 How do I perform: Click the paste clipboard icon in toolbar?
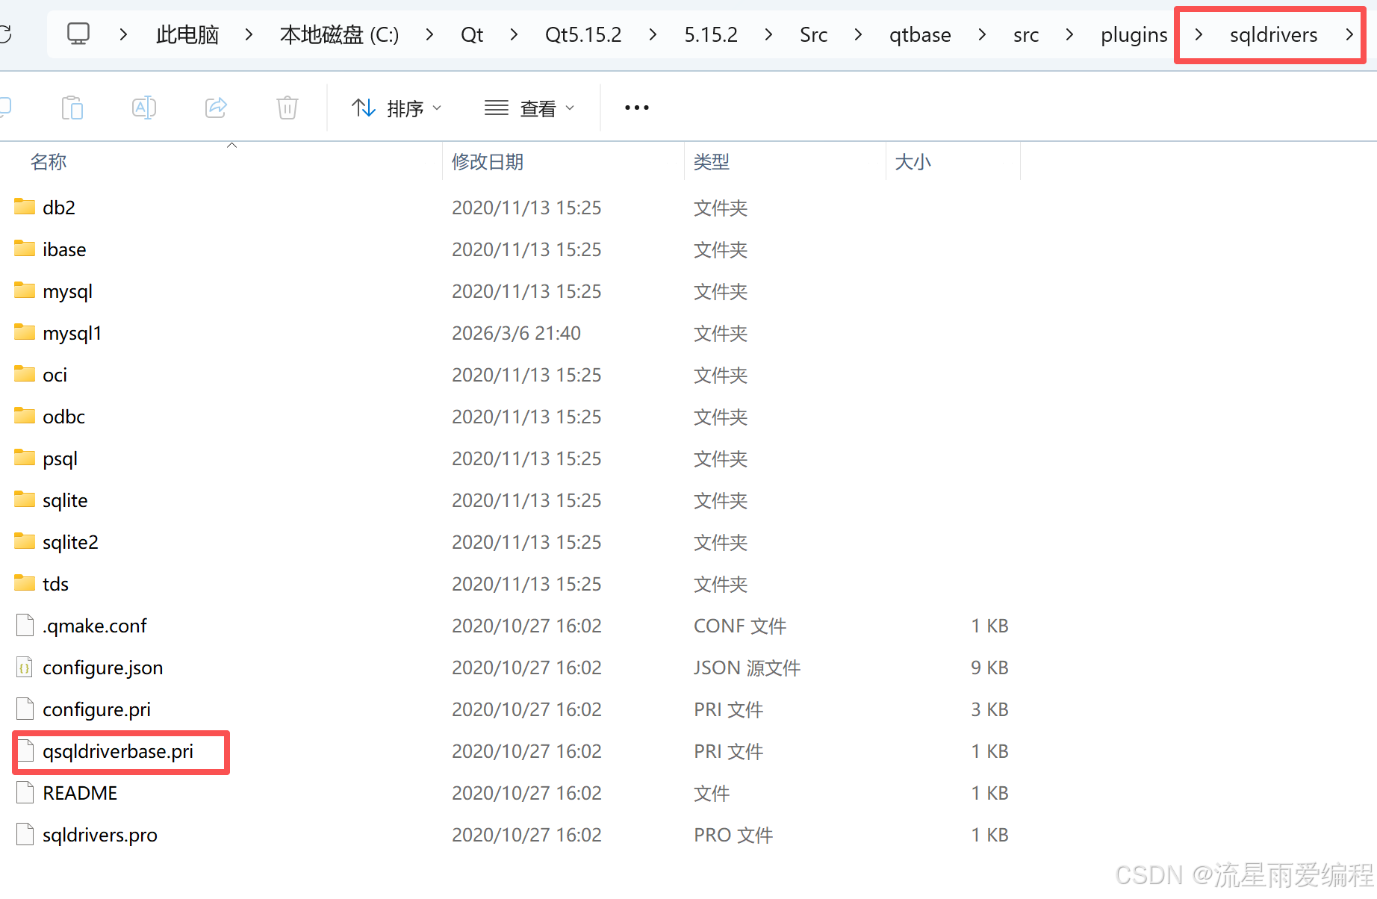click(x=72, y=108)
